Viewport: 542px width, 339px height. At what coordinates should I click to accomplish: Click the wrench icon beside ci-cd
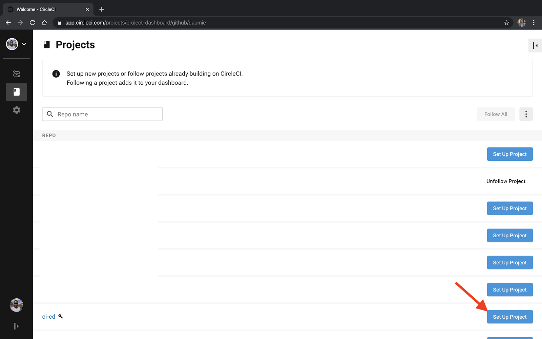[x=61, y=316]
